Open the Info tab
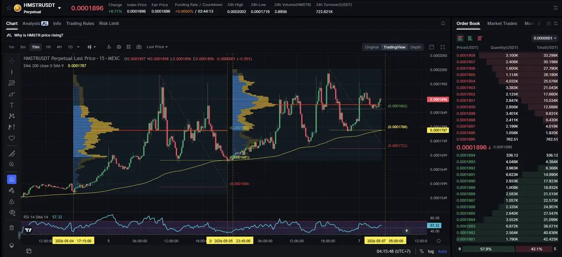Screen dimensions: 562x257 tap(57, 23)
